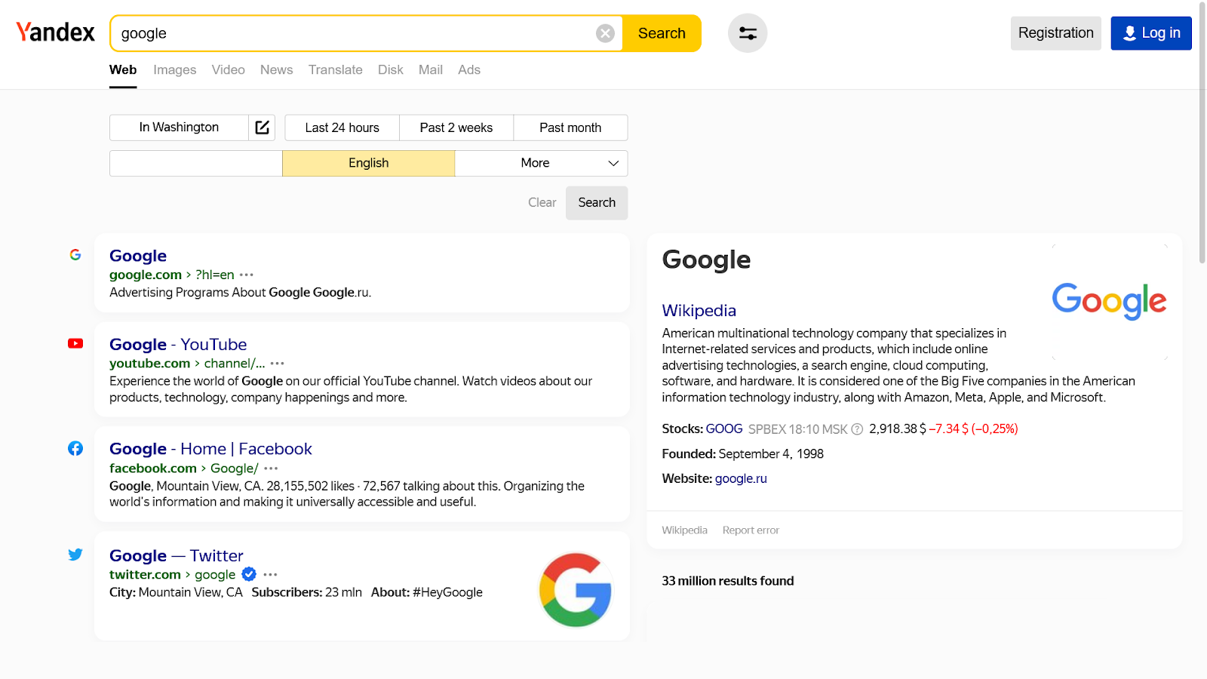1207x679 pixels.
Task: Open the ?hl=en URL path segment
Action: click(x=215, y=275)
